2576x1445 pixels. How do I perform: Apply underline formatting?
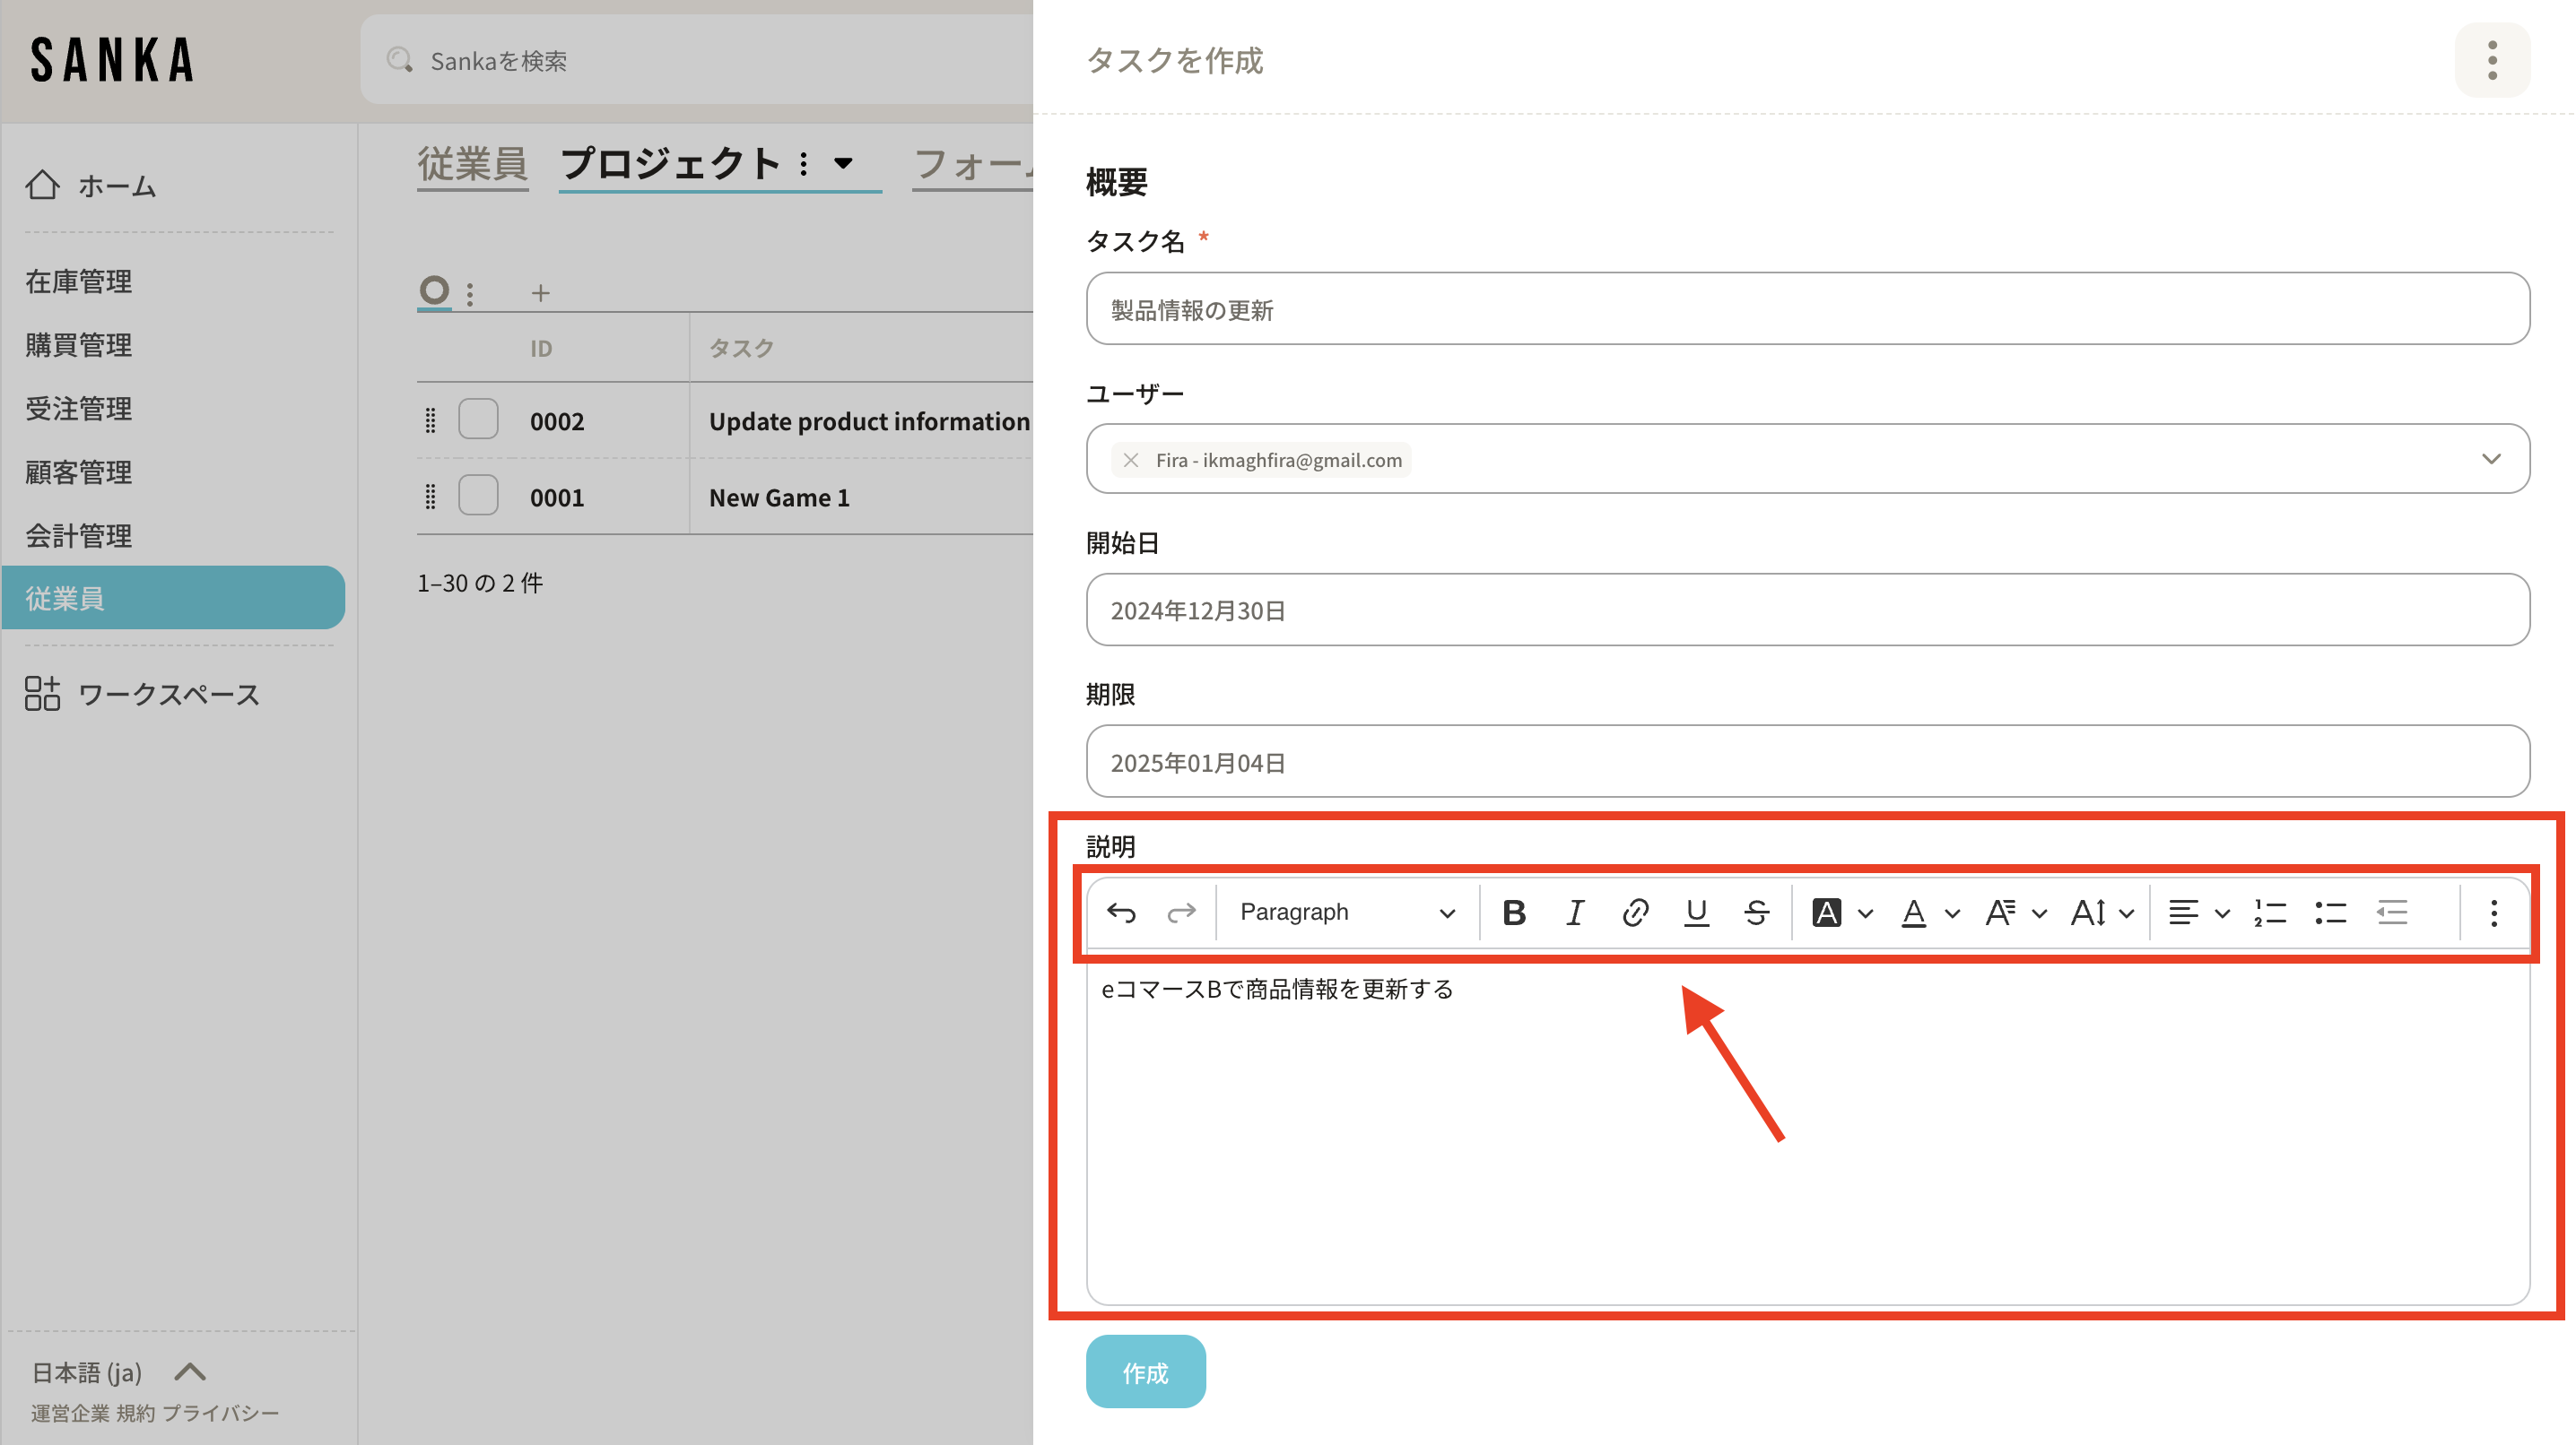click(x=1696, y=913)
